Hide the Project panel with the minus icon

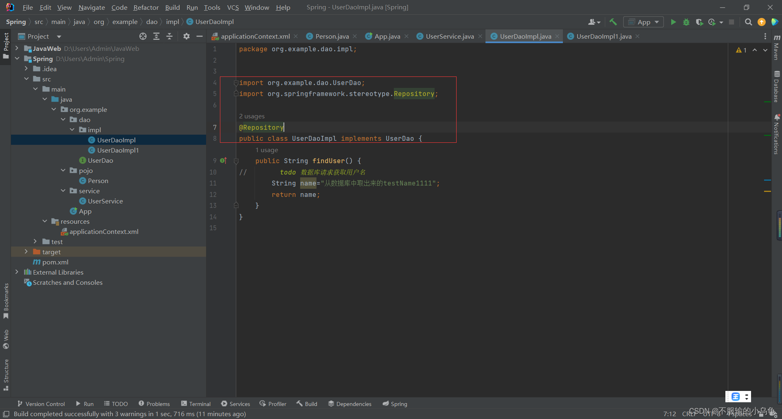point(200,36)
